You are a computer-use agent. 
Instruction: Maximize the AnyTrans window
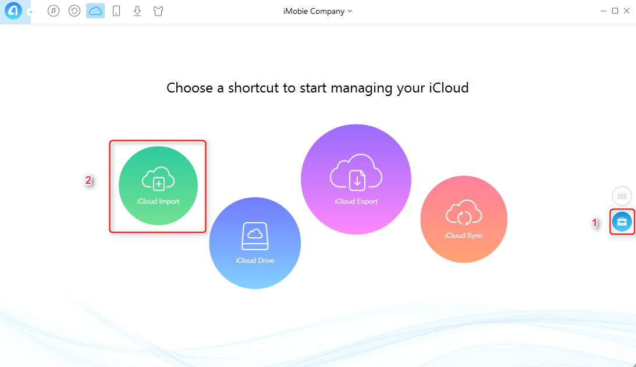point(615,11)
